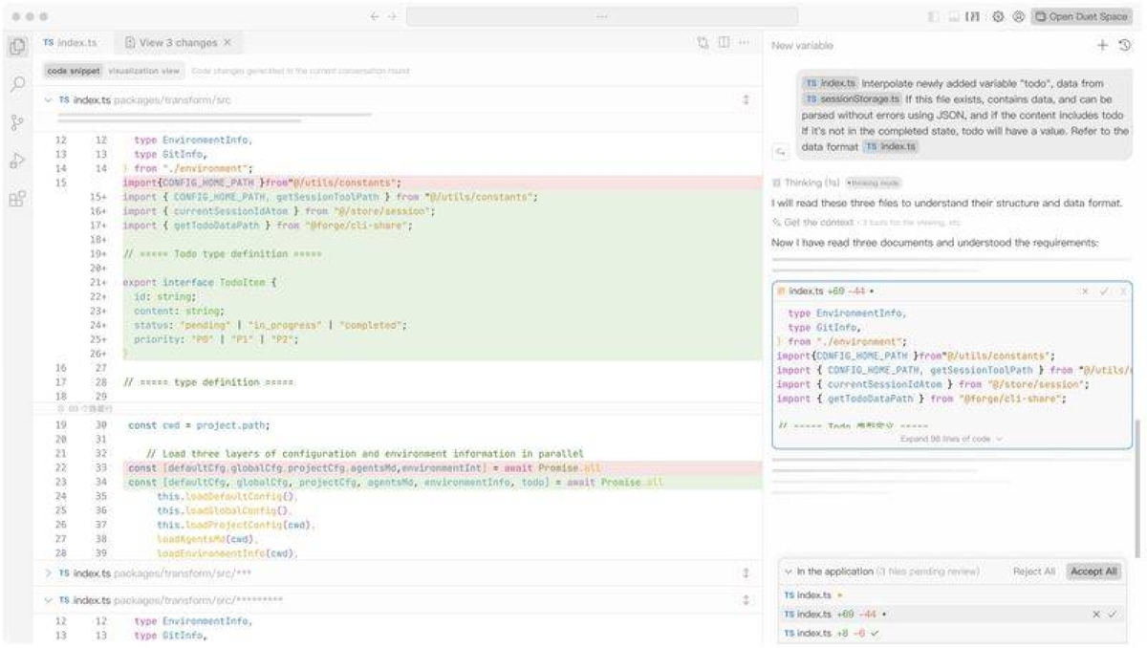The image size is (1147, 648).
Task: Click Accept All for pending changes
Action: pyautogui.click(x=1093, y=572)
